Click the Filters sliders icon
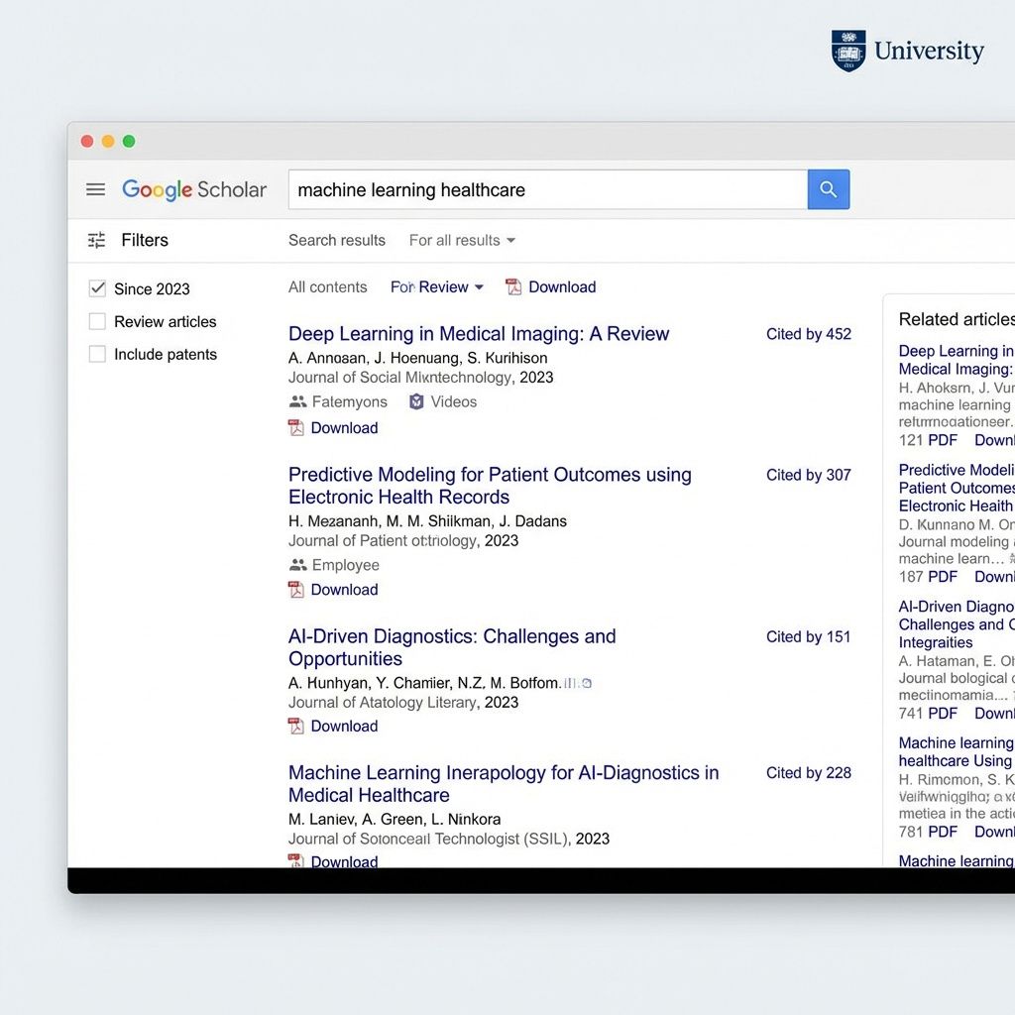This screenshot has height=1015, width=1015. tap(95, 240)
